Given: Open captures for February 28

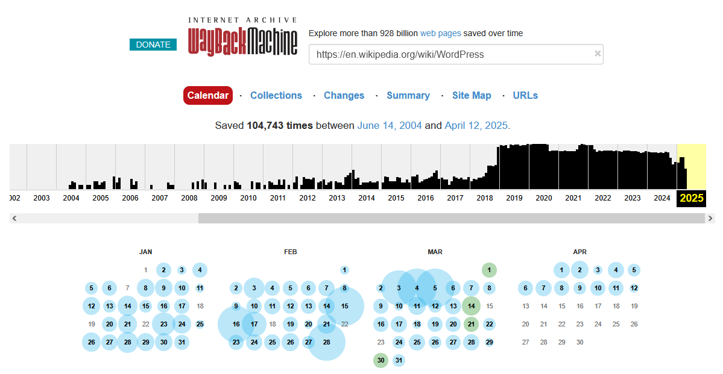Looking at the screenshot, I should click(326, 342).
